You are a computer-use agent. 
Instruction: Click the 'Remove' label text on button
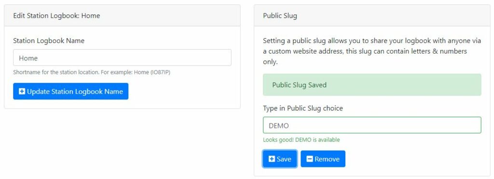pyautogui.click(x=327, y=159)
